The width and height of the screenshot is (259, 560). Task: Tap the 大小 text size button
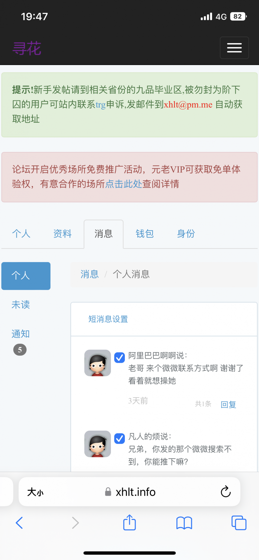pos(35,492)
